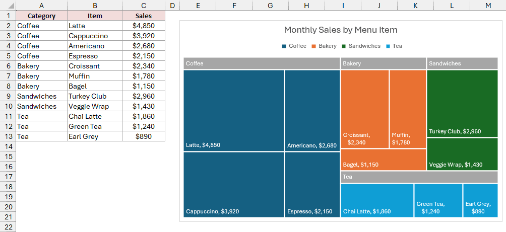506x232 pixels.
Task: Click the cell containing Earl Grey
Action: (x=95, y=136)
